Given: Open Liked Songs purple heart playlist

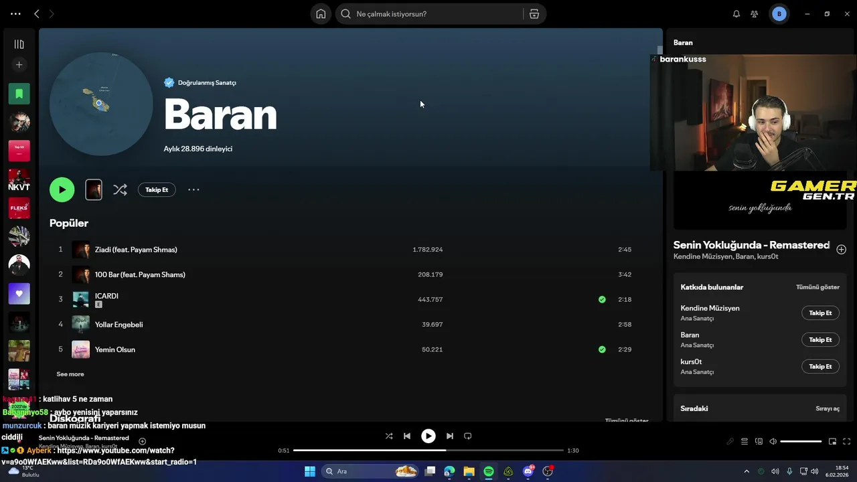Looking at the screenshot, I should (19, 293).
